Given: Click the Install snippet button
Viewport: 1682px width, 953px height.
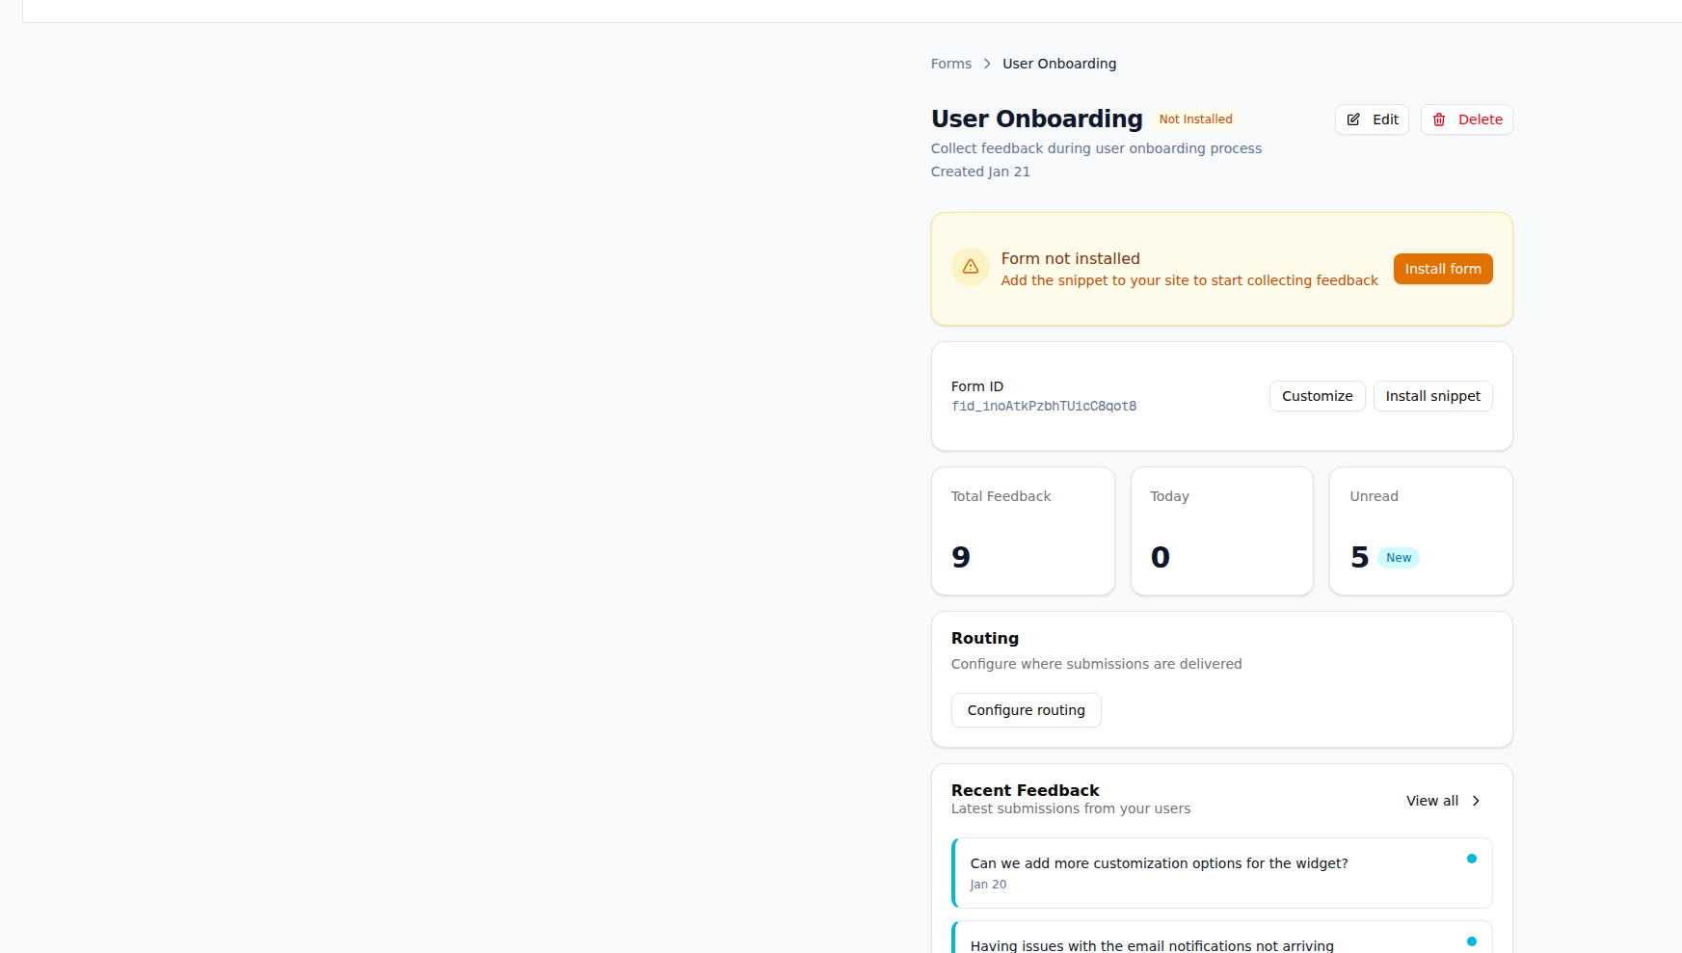Looking at the screenshot, I should pyautogui.click(x=1432, y=396).
